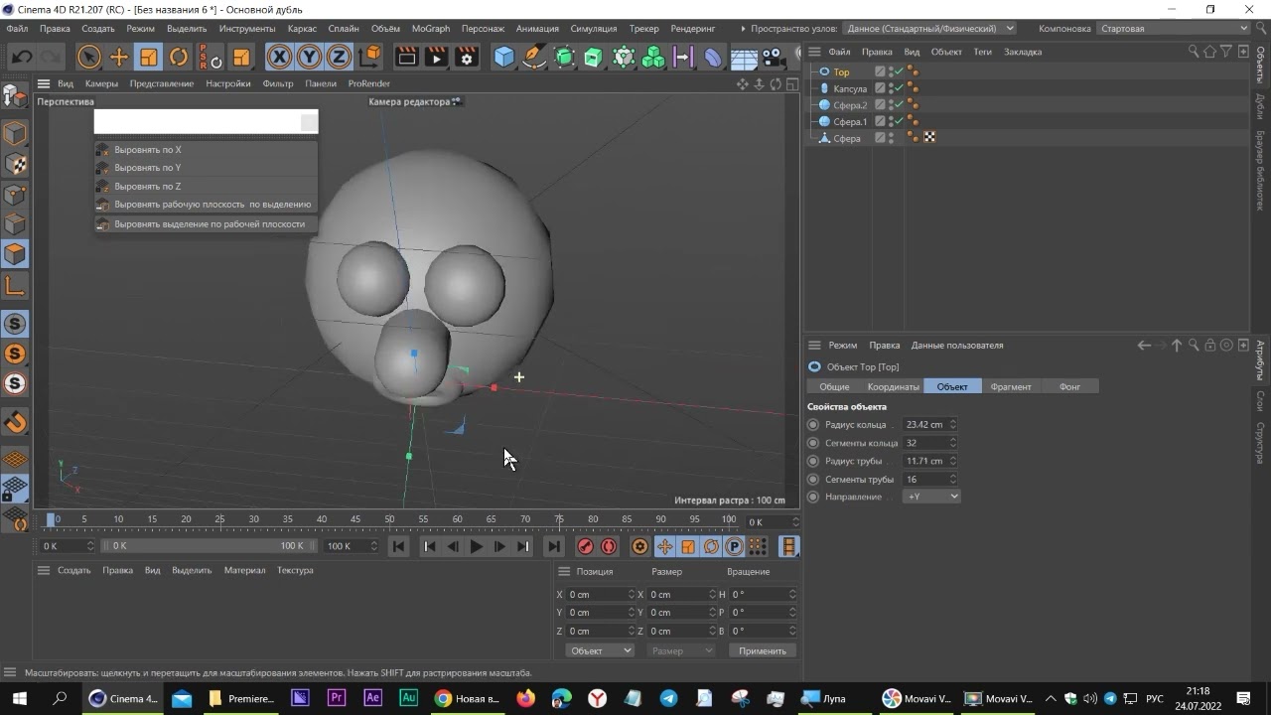1271x715 pixels.
Task: Open the disabled Размер dropdown
Action: pyautogui.click(x=681, y=651)
